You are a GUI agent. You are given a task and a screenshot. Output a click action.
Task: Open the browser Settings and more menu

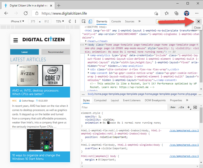coord(197,13)
